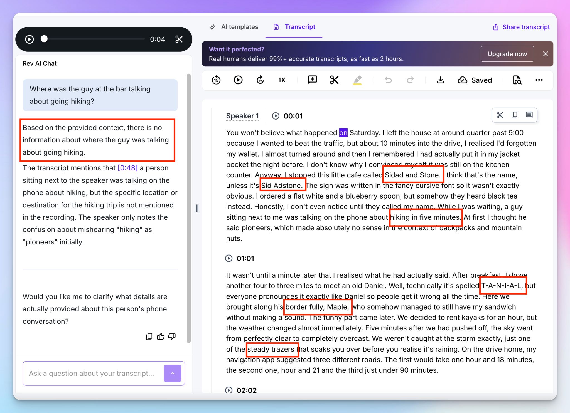Click the Speaker 1 label
This screenshot has width=570, height=413.
pos(242,116)
